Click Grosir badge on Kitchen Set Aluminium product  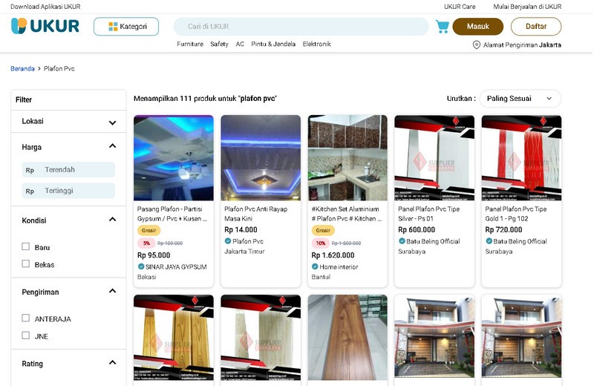pyautogui.click(x=323, y=230)
